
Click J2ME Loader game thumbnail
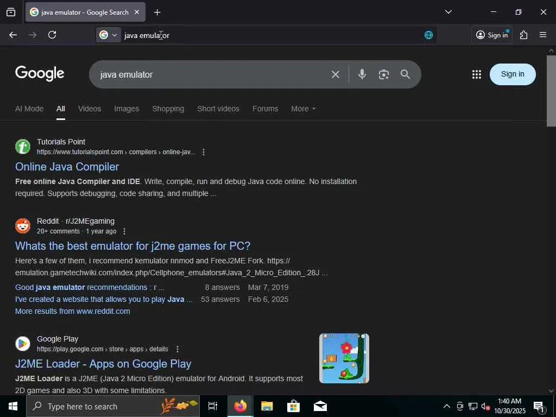point(344,358)
